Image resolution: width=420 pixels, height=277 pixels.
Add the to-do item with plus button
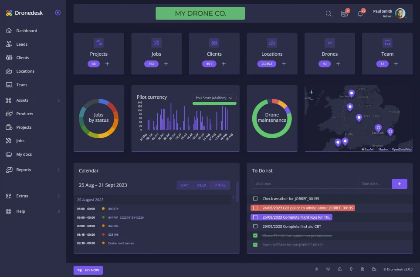[x=400, y=184]
